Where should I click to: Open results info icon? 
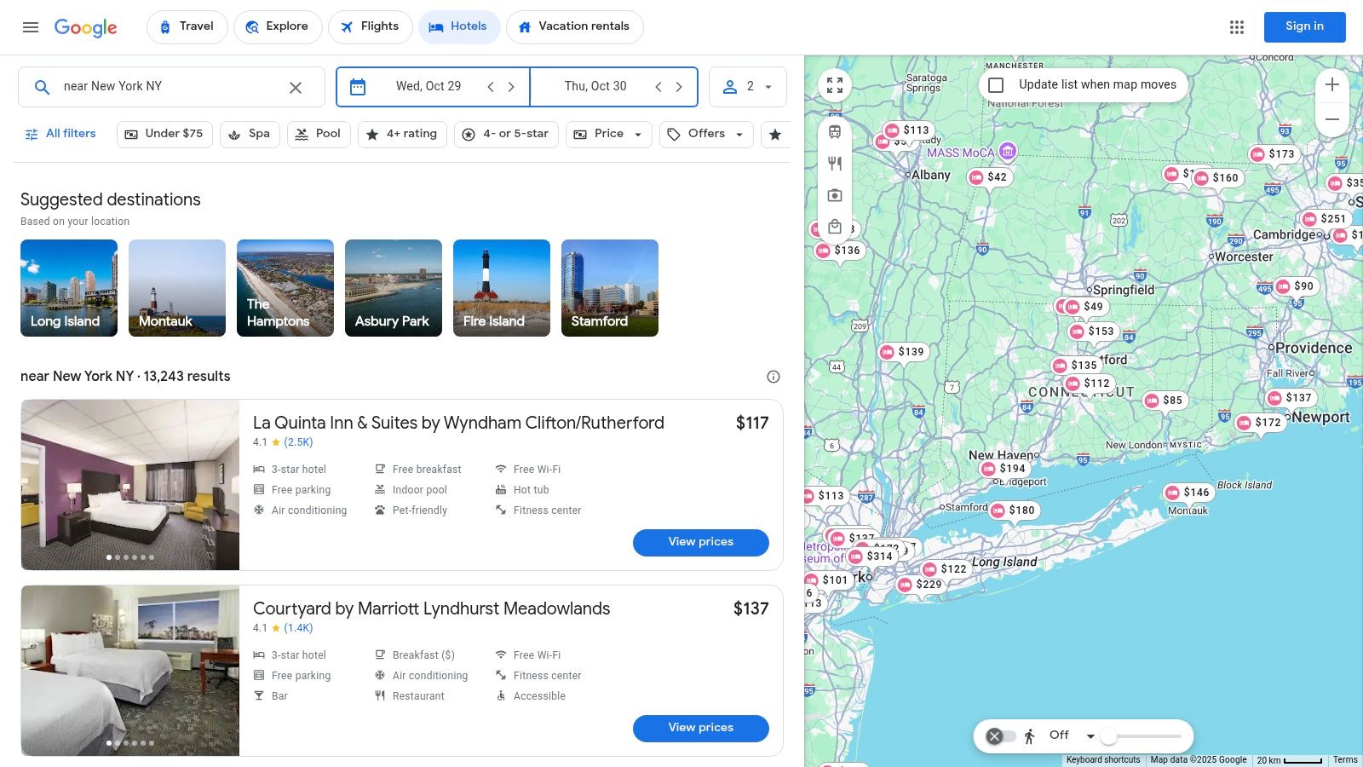[774, 377]
